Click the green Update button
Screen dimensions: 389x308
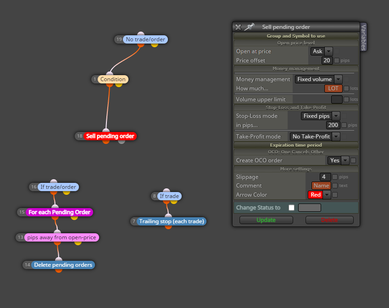pos(266,220)
